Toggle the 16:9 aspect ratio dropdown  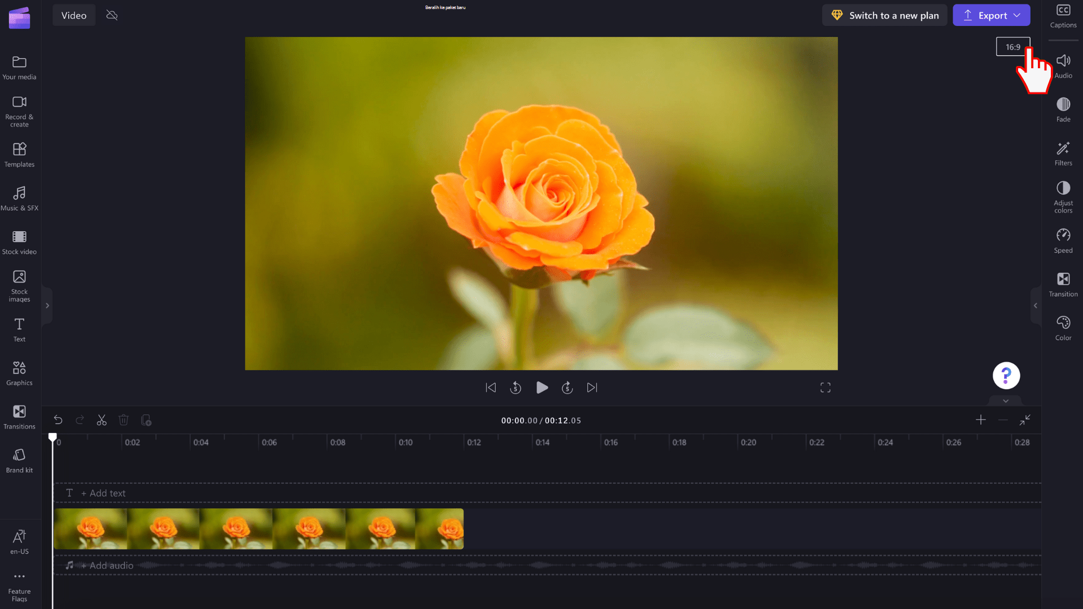(1013, 47)
